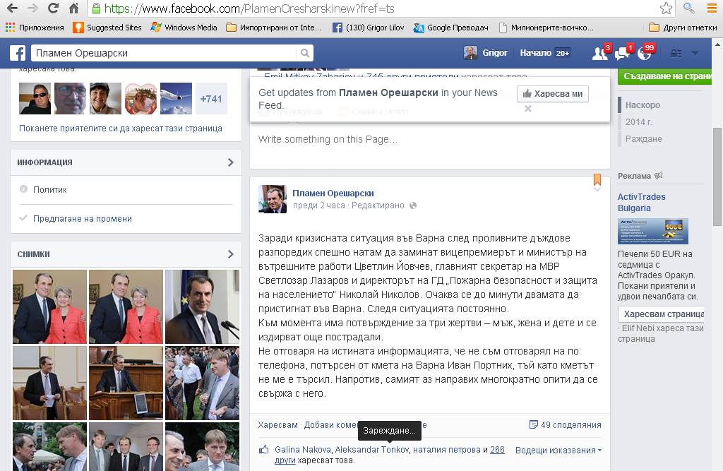Open Aleksandar Tonkov profile link

pos(371,450)
